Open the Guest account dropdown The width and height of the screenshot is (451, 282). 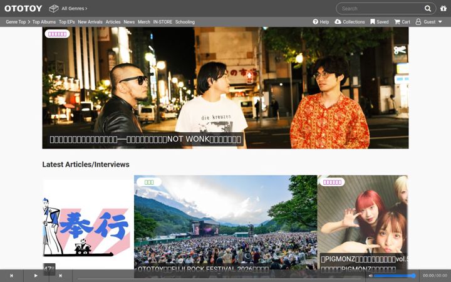click(428, 22)
